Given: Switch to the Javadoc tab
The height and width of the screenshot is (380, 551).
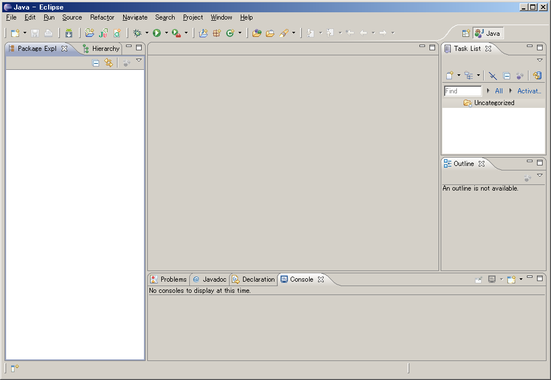Looking at the screenshot, I should tap(210, 279).
